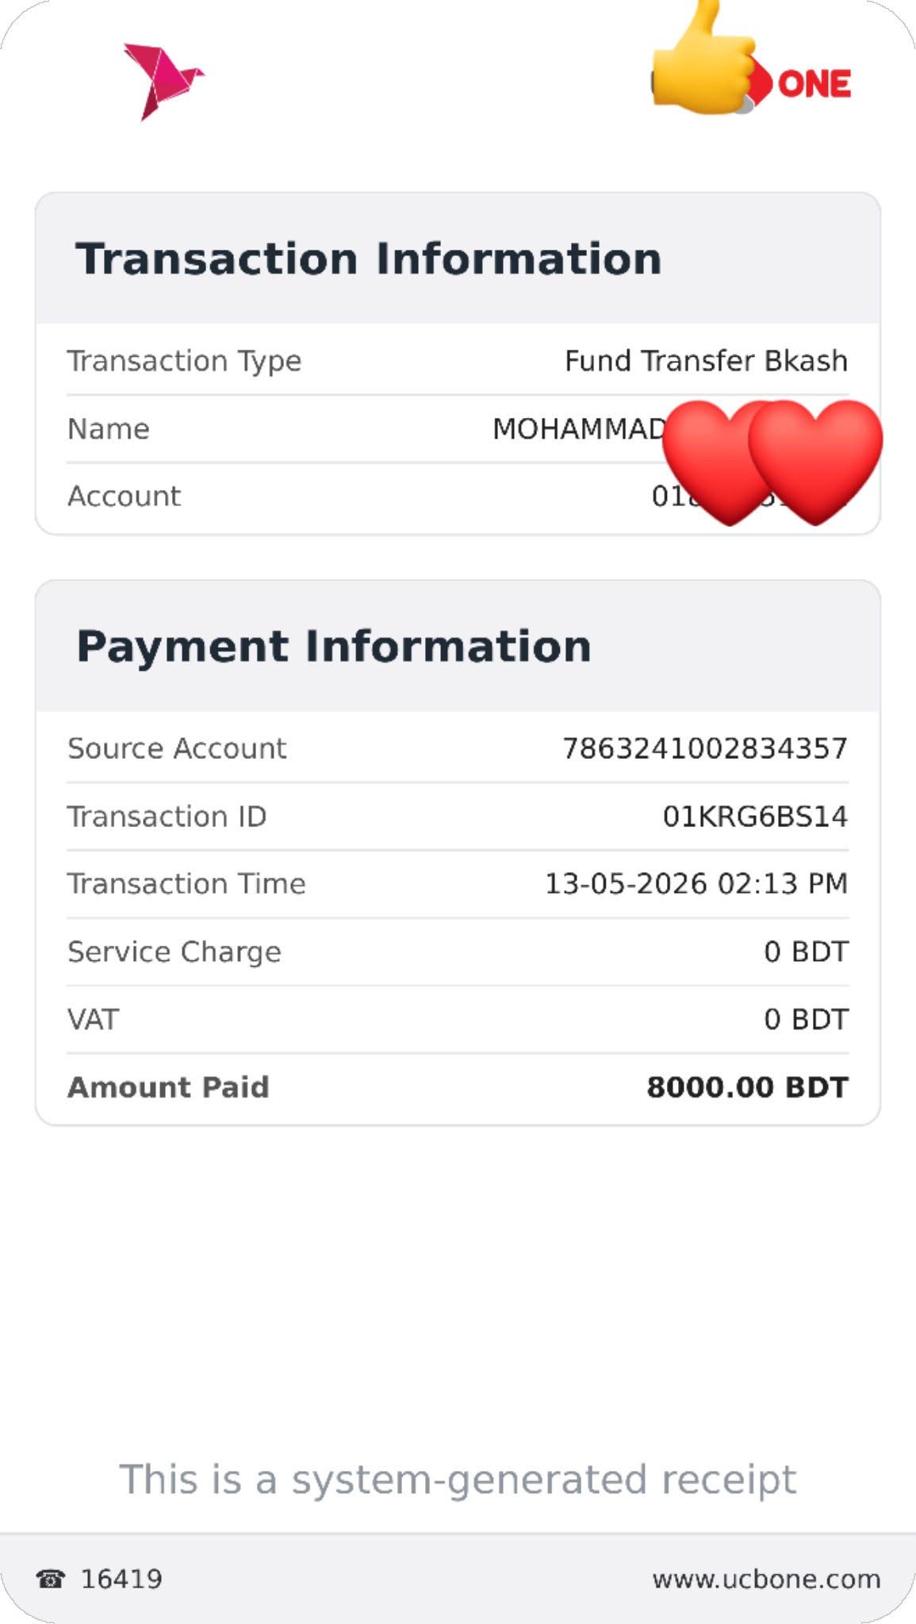The height and width of the screenshot is (1624, 916).
Task: Tap the helpline number 16419
Action: [121, 1579]
